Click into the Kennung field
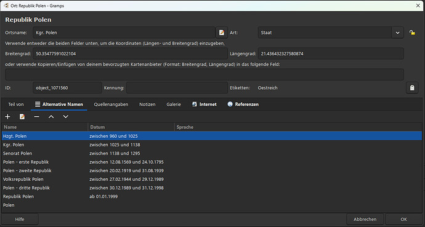The width and height of the screenshot is (425, 227). 177,87
